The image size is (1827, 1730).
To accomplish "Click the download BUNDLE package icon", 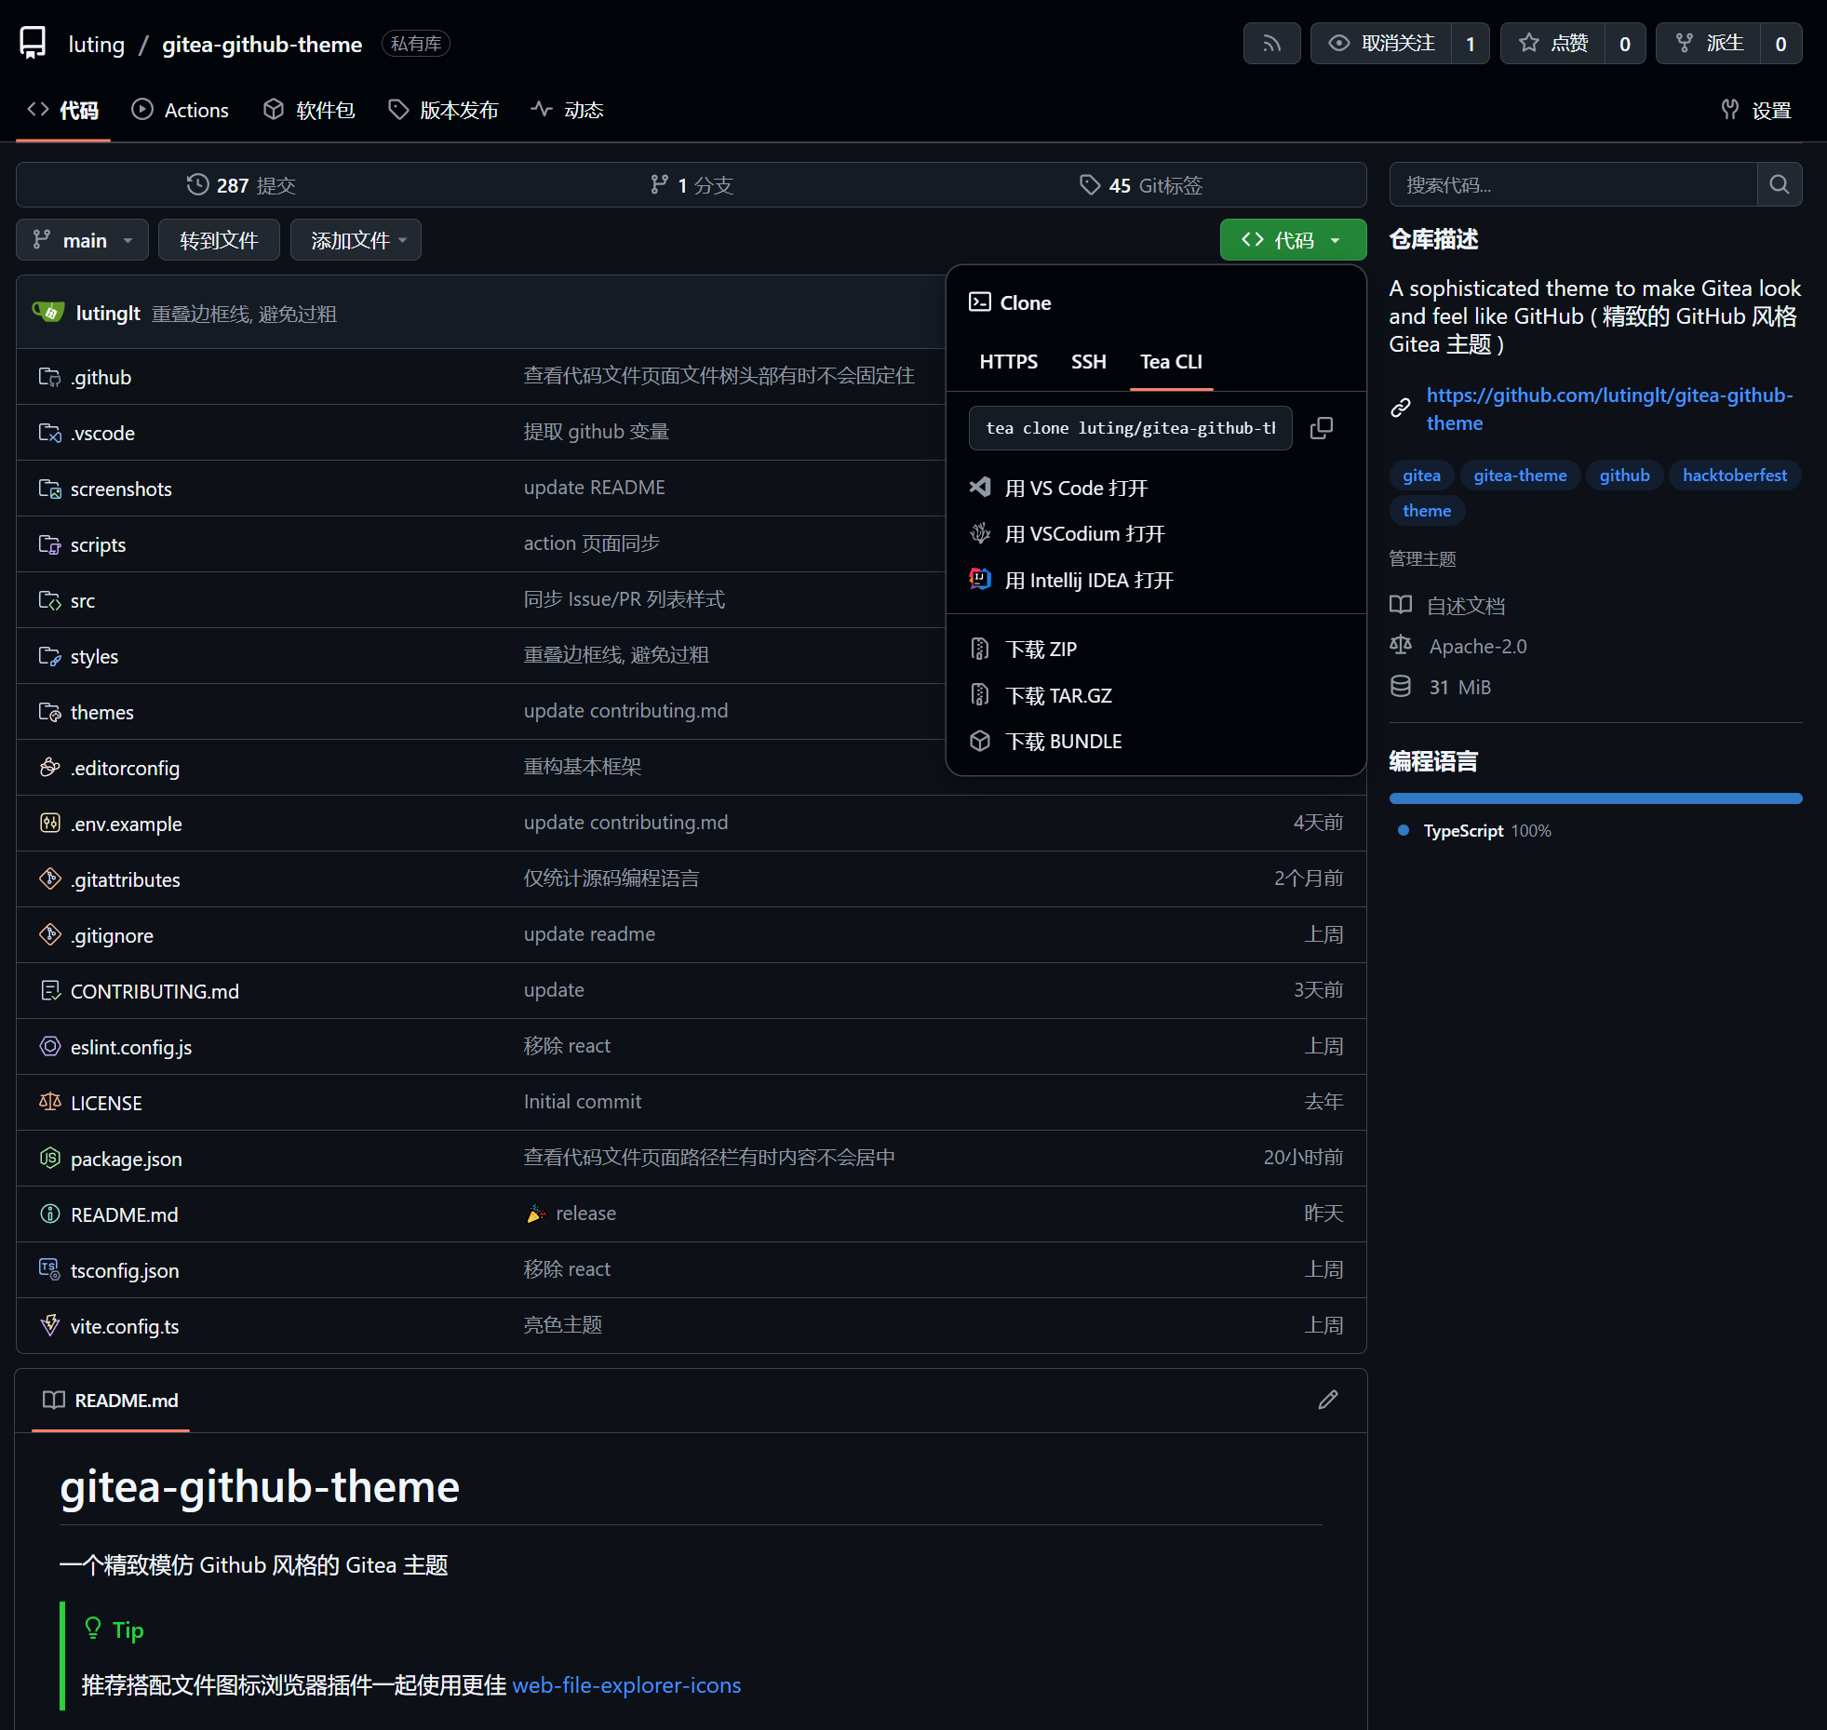I will (x=980, y=741).
